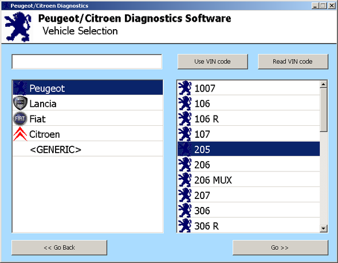Click lion icon beside model 1007

184,87
